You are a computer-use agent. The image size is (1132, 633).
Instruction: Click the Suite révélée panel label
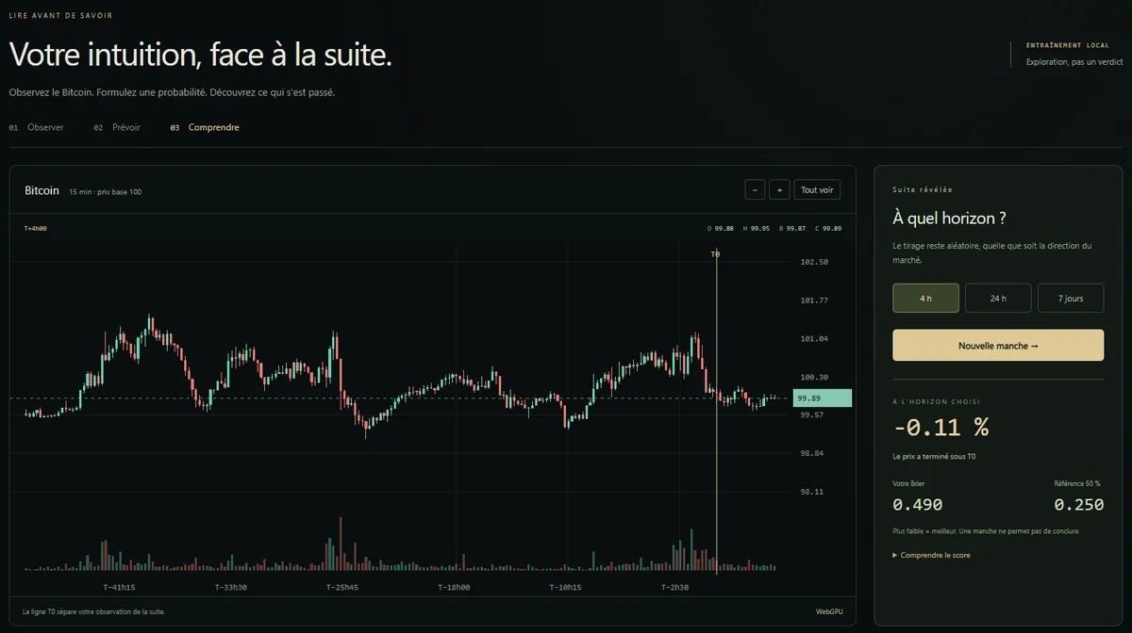(923, 189)
